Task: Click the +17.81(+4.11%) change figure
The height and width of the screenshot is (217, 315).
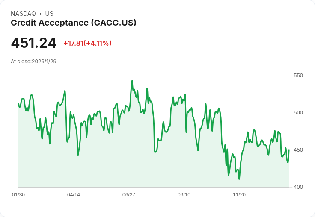Action: 87,43
